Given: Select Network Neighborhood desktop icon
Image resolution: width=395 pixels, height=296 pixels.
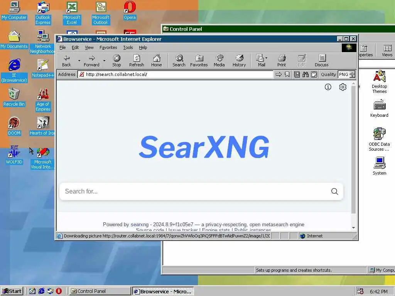Looking at the screenshot, I should tap(42, 42).
